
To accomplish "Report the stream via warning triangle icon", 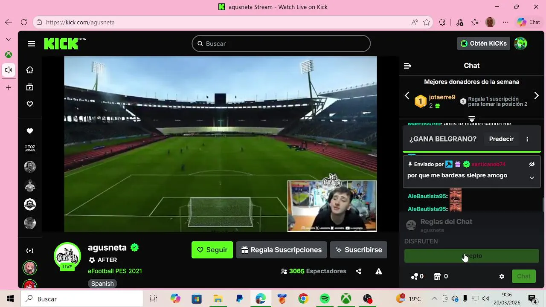I will [x=379, y=271].
